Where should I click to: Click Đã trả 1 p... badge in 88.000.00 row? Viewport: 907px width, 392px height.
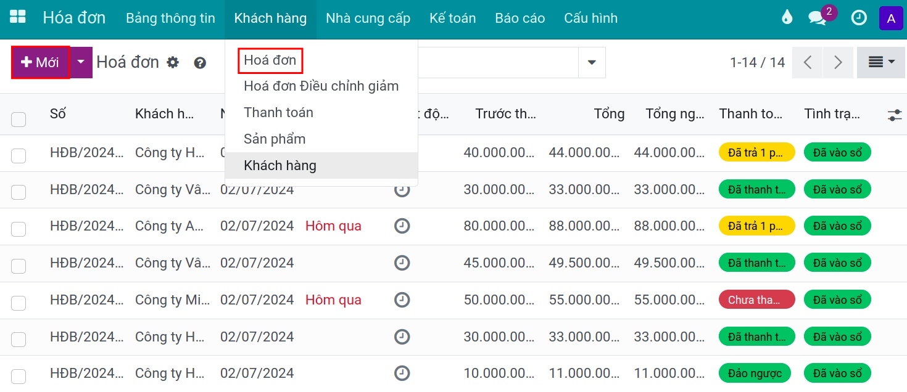click(x=756, y=226)
